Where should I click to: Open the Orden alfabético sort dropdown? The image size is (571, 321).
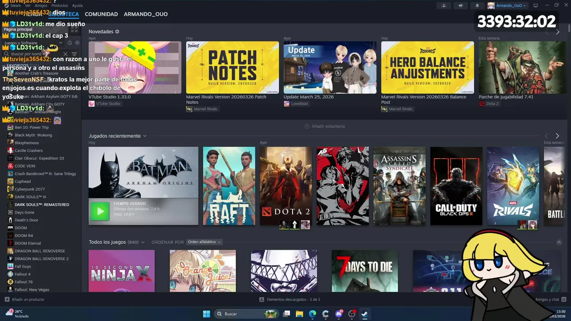(x=204, y=242)
